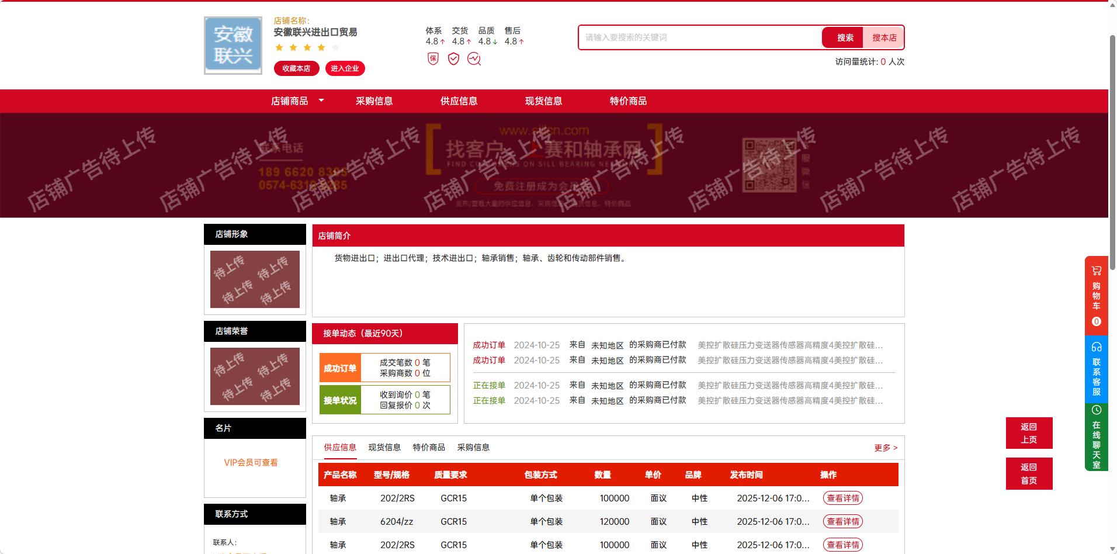Screen dimensions: 1117x554
Task: Click the headset 联系客服 icon
Action: 1096,347
